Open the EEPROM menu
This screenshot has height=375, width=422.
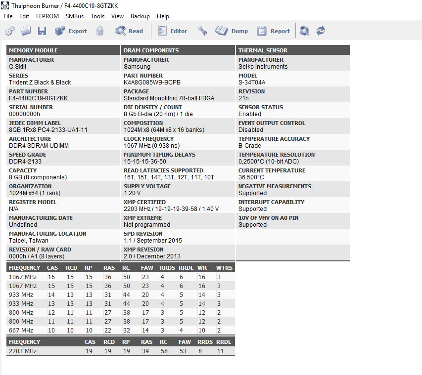47,16
